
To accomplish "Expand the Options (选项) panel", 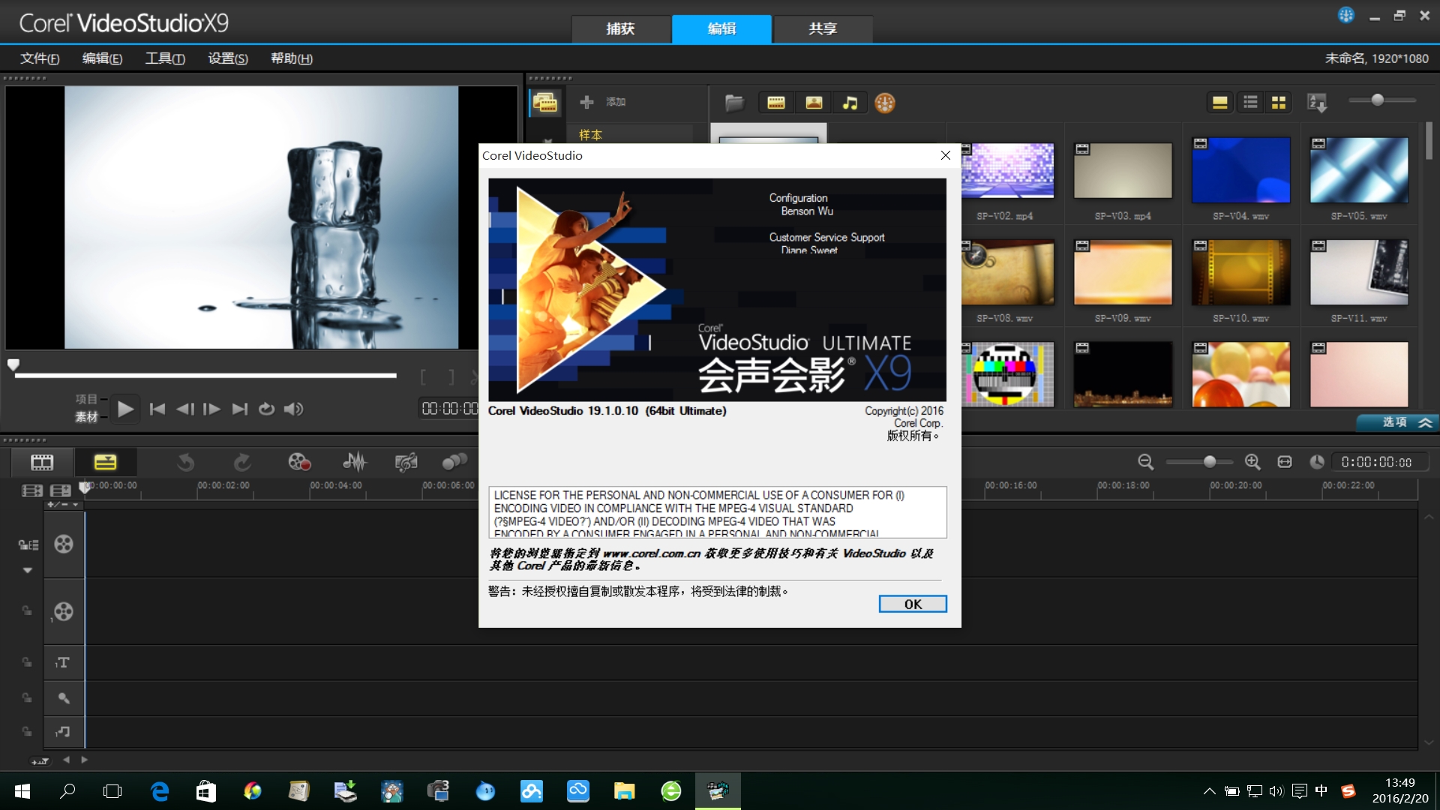I will (1397, 422).
